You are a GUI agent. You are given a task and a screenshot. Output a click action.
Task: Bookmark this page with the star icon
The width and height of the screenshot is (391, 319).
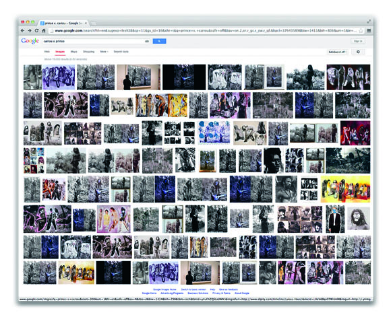point(361,31)
